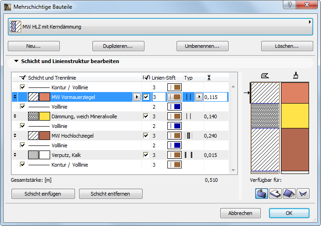Click Schicht einfügen button
Image resolution: width=321 pixels, height=226 pixels.
[43, 194]
